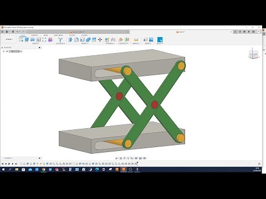Image resolution: width=266 pixels, height=199 pixels.
Task: Open the Help question mark icon
Action: [x=253, y=32]
